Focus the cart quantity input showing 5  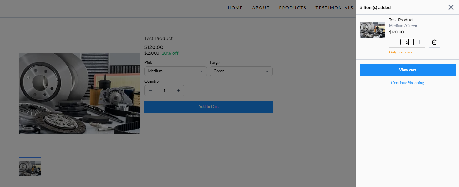click(x=407, y=42)
